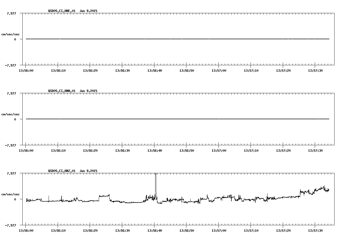The height and width of the screenshot is (240, 353).
Task: Pick the 13:57:30 time label under HNZ plot
Action: pos(315,230)
